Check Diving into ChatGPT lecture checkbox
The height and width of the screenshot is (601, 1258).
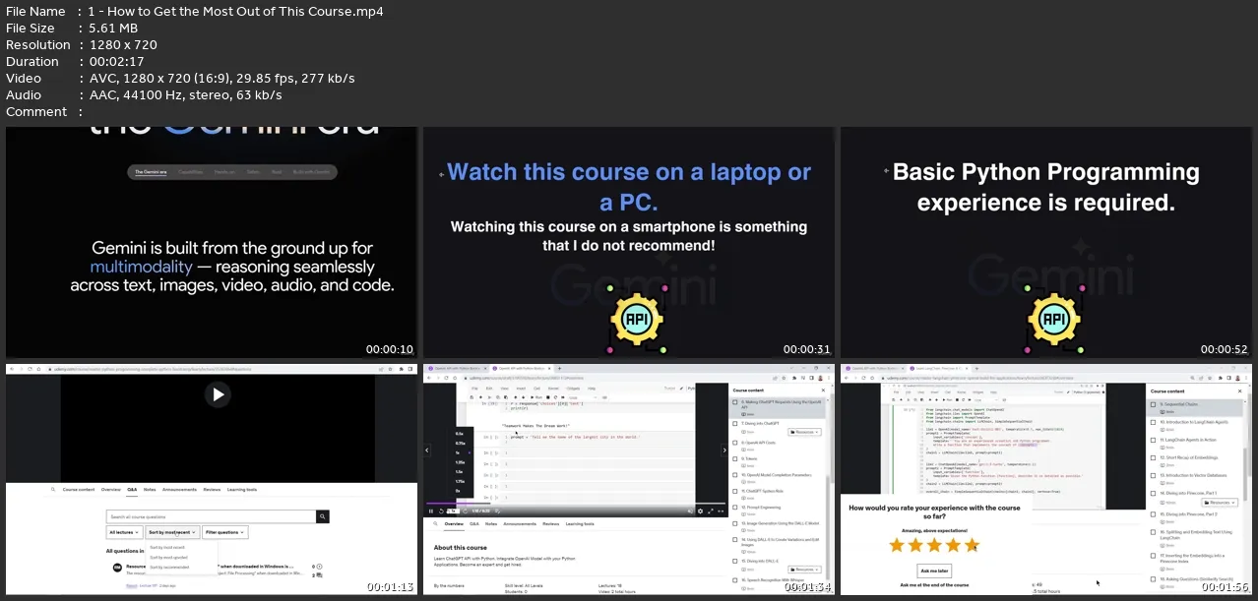point(734,423)
